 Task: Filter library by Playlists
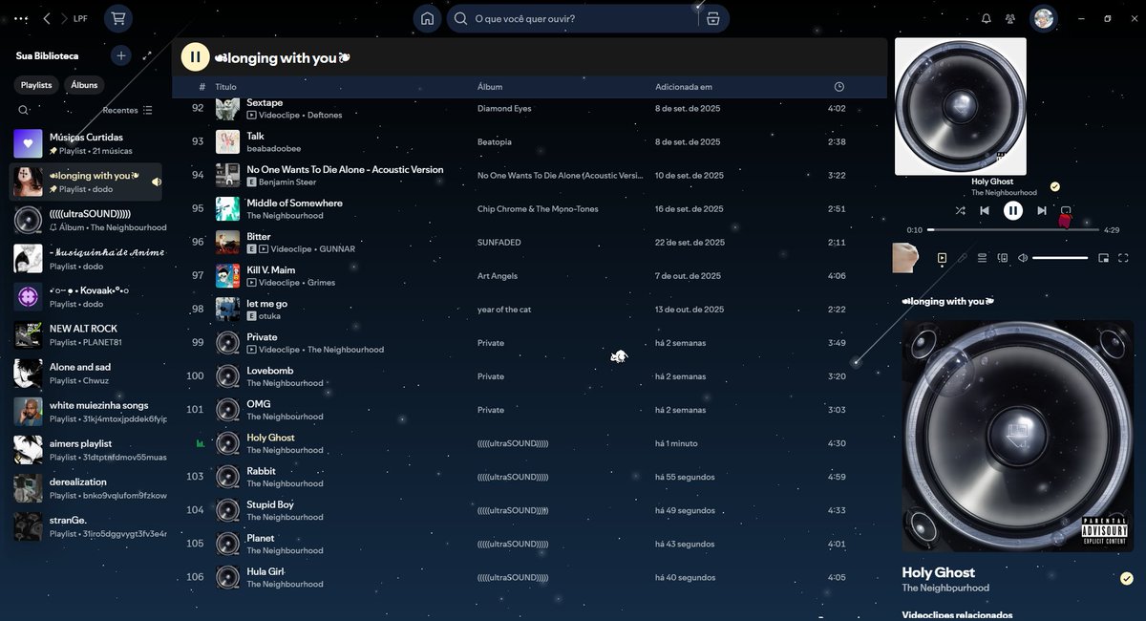click(x=36, y=85)
